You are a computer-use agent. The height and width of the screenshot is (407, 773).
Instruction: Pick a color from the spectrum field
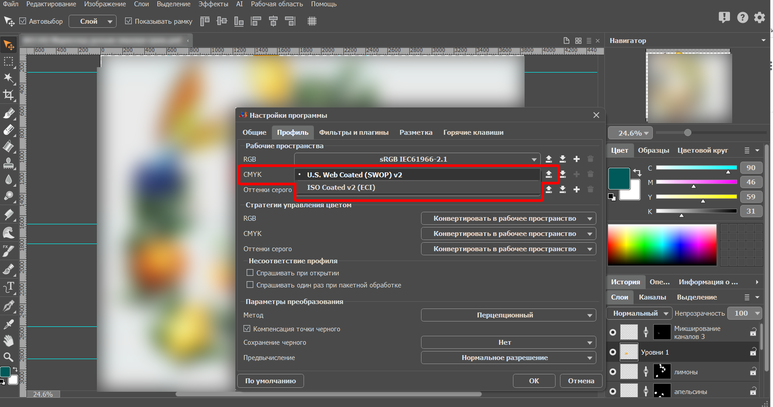pyautogui.click(x=662, y=245)
